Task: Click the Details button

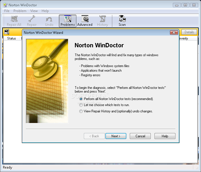Action: tap(189, 32)
